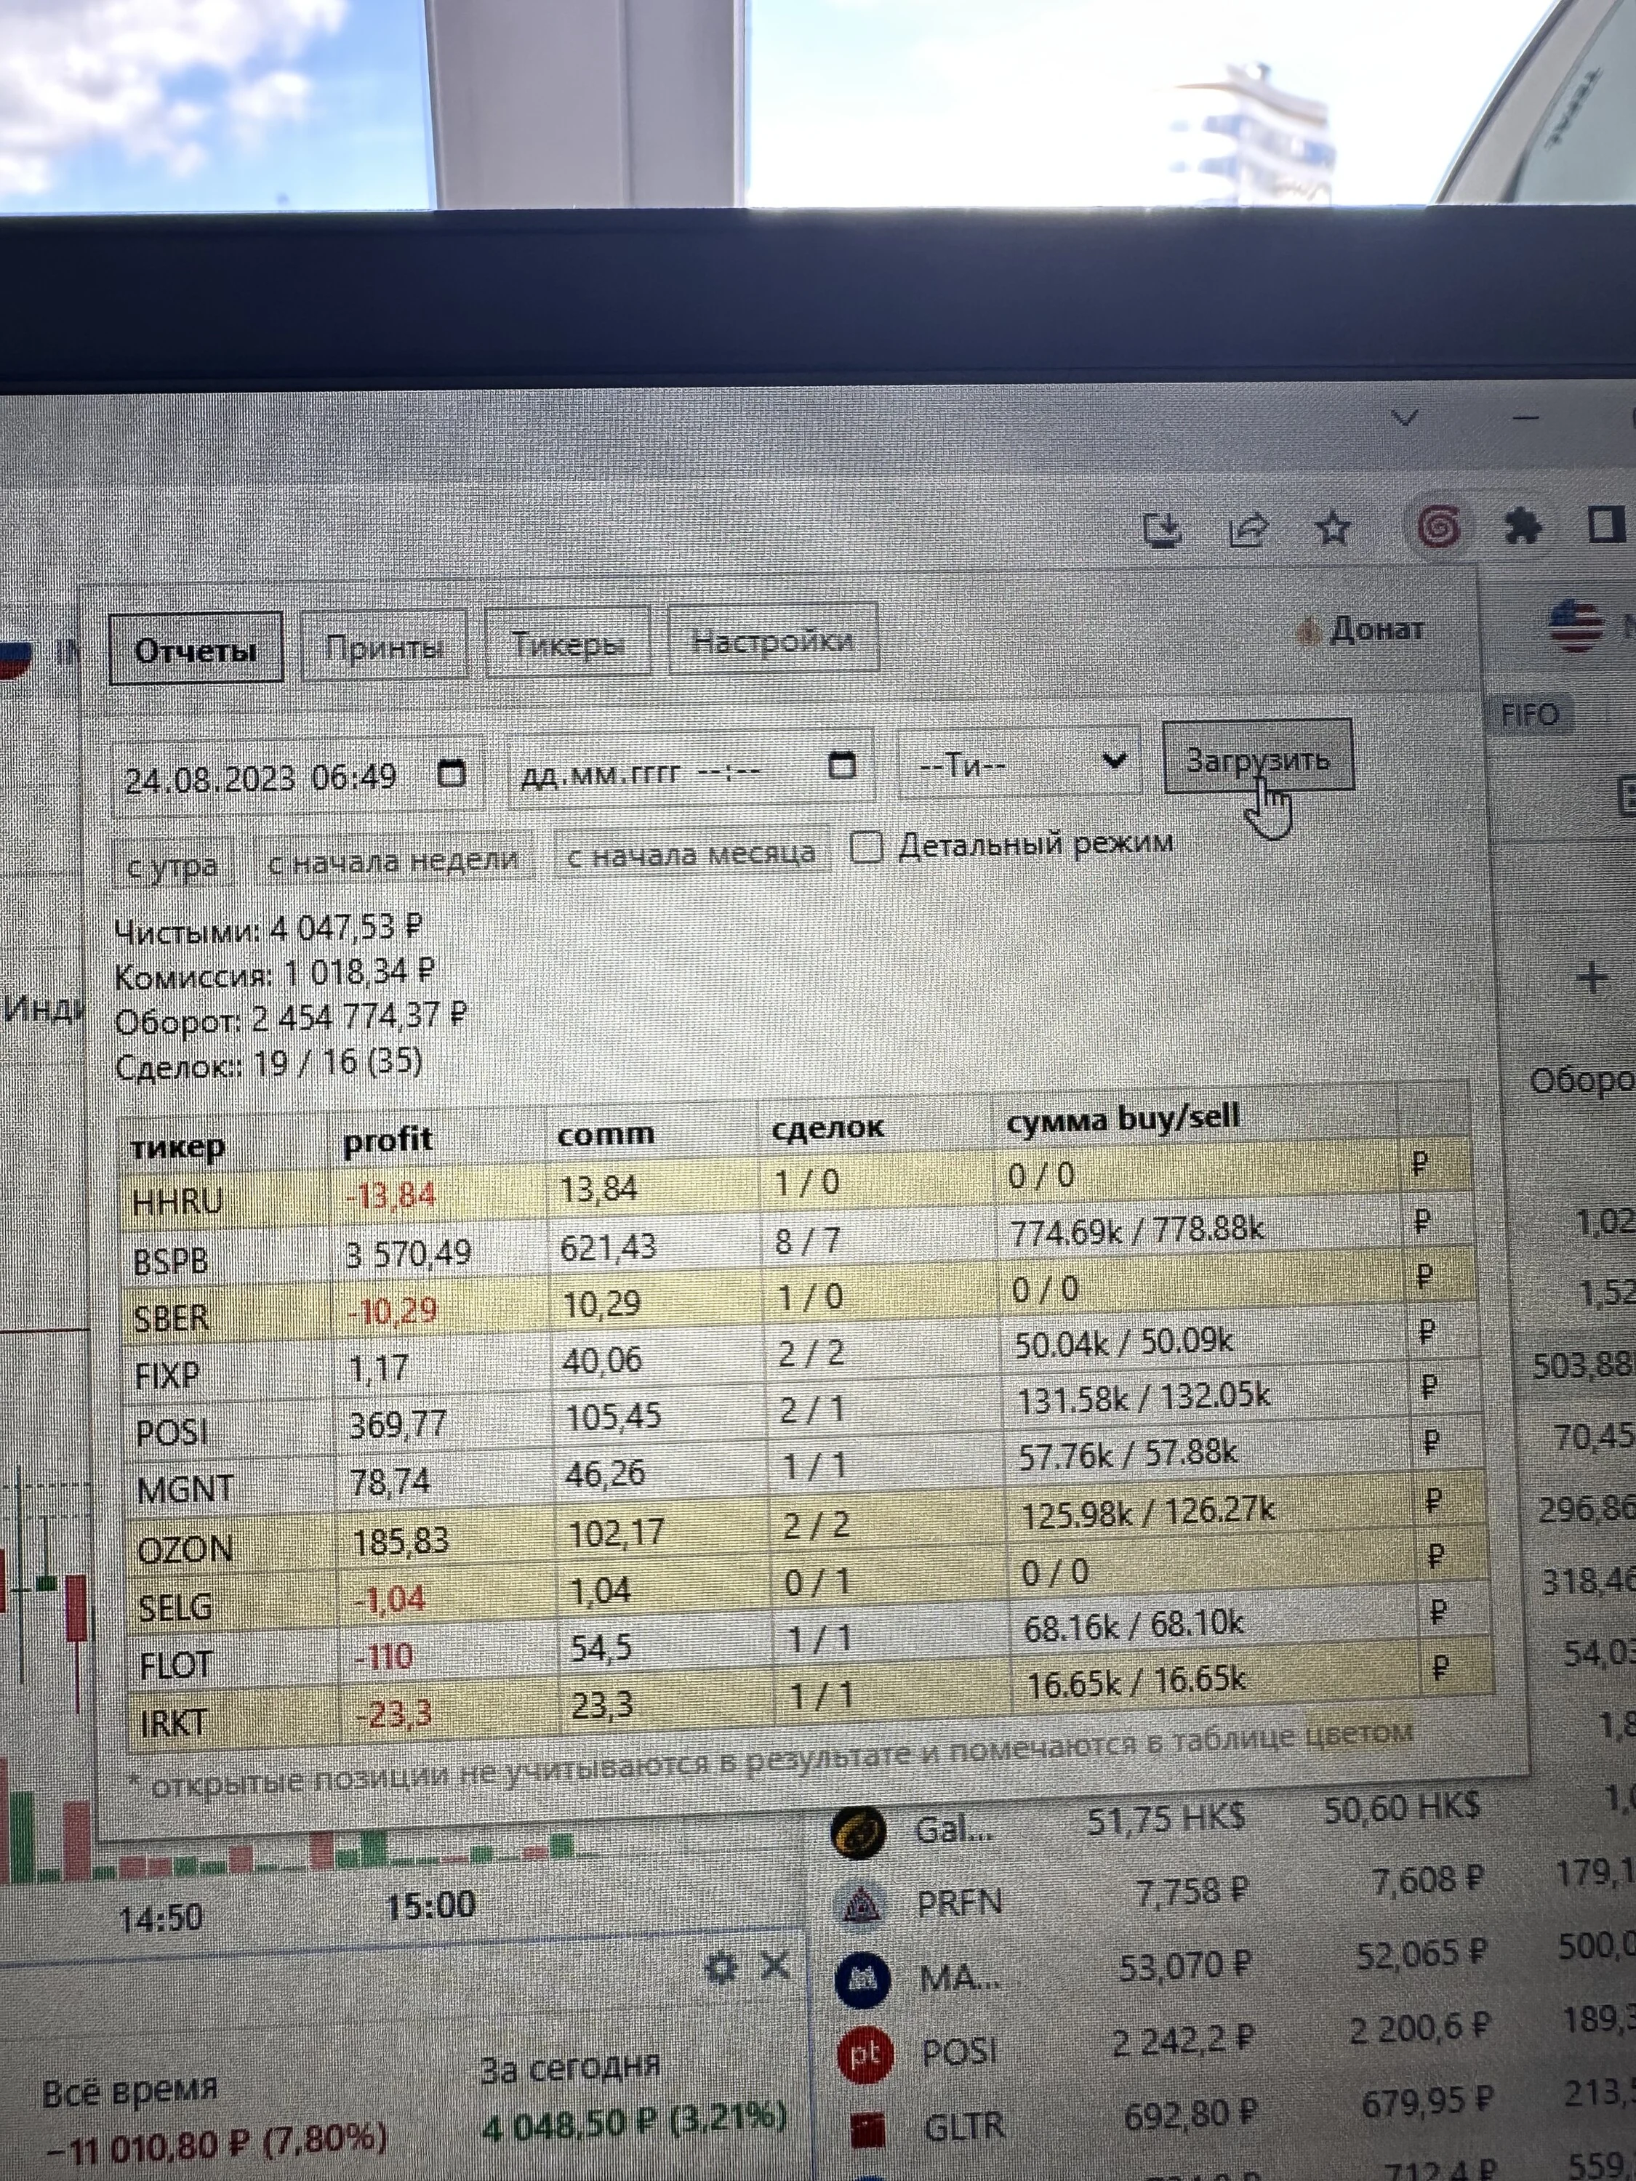The height and width of the screenshot is (2181, 1636).
Task: Click the MA... logo in the watchlist
Action: tap(863, 1978)
